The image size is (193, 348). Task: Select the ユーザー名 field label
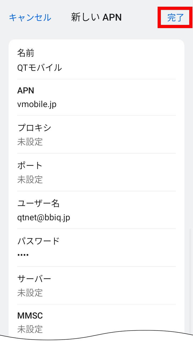pos(38,203)
